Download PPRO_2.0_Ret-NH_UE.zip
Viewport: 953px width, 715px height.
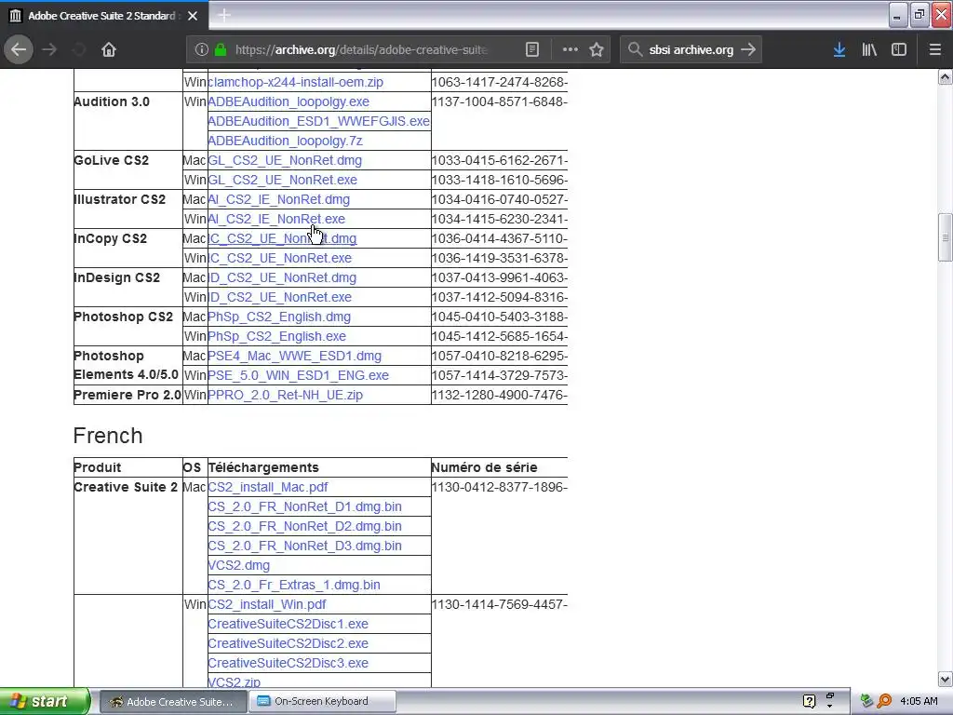(285, 395)
